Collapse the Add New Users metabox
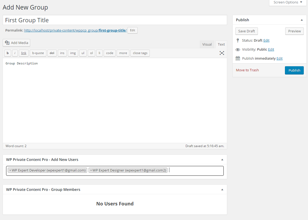Image resolution: width=308 pixels, height=220 pixels. 222,160
